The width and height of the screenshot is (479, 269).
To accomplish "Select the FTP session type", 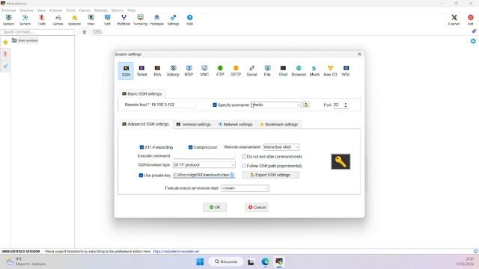I will point(220,71).
